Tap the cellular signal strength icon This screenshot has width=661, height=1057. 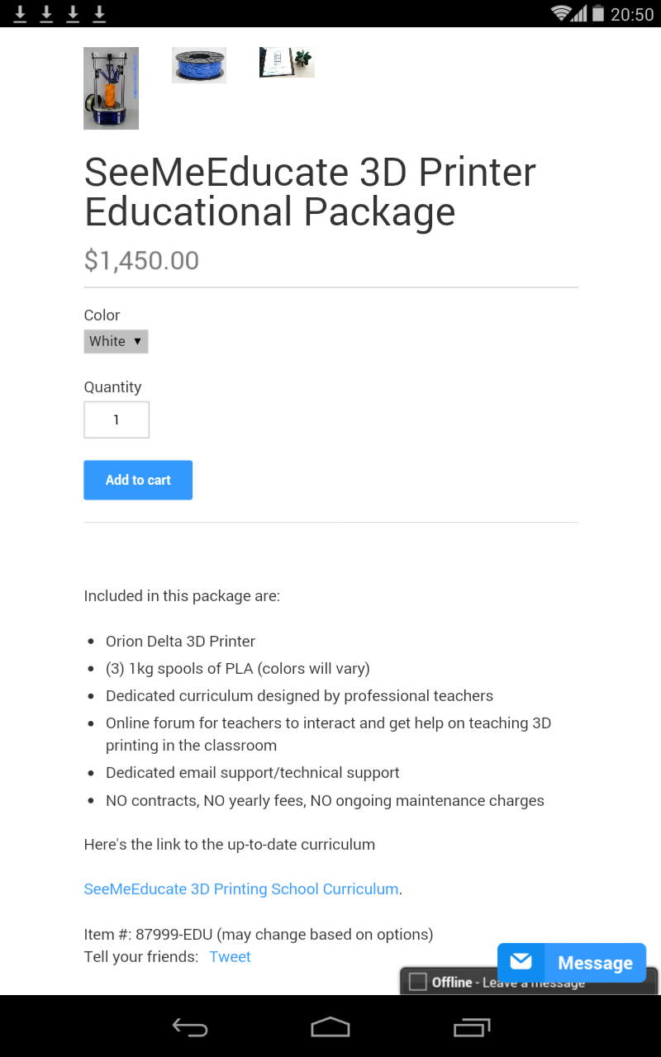(580, 13)
